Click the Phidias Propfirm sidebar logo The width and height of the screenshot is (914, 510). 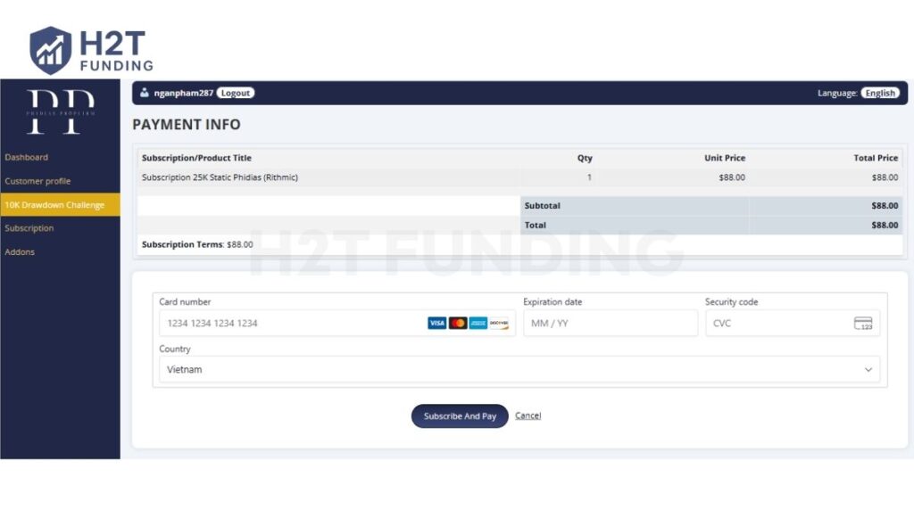(x=61, y=111)
